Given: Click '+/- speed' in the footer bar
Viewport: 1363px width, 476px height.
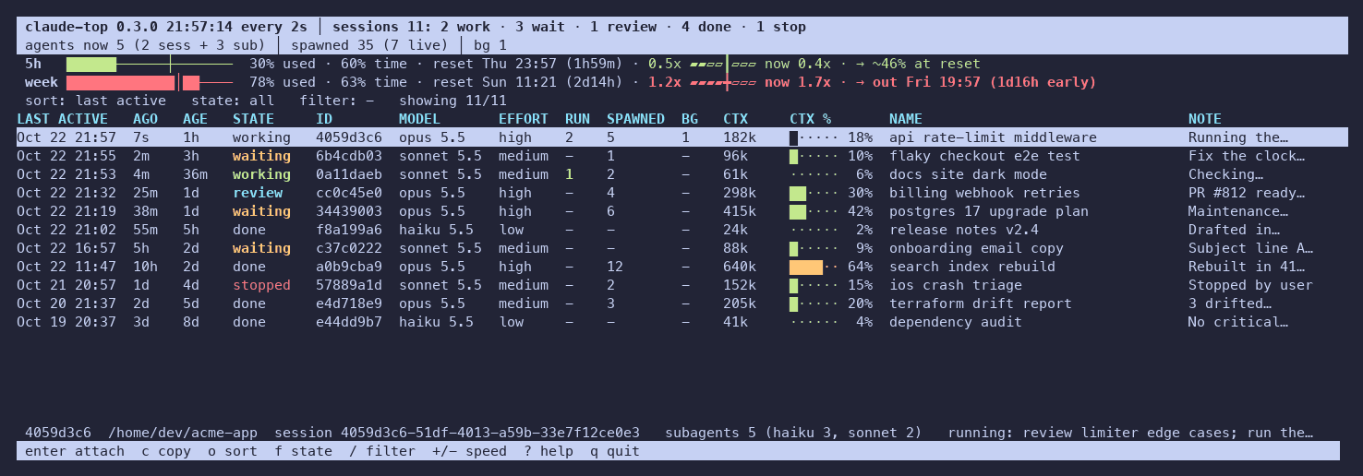Looking at the screenshot, I should coord(469,451).
